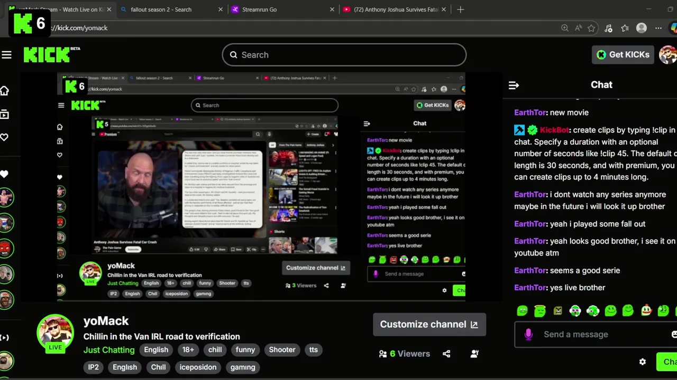Click the emoji picker in message box

pos(674,334)
